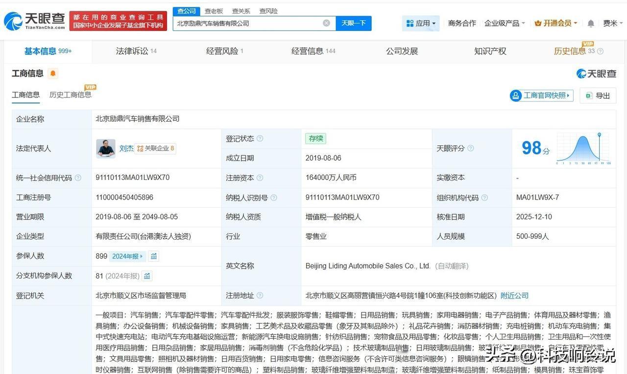
Task: Select the 查公司 search tab
Action: 186,11
